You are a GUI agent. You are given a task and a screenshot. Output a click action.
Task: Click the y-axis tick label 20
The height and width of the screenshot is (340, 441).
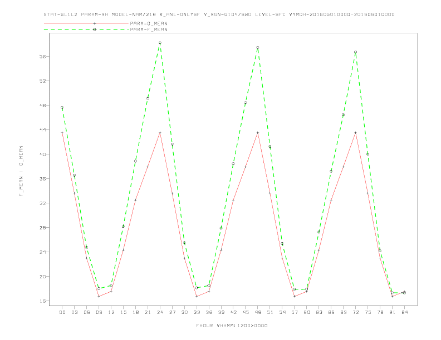click(x=43, y=277)
